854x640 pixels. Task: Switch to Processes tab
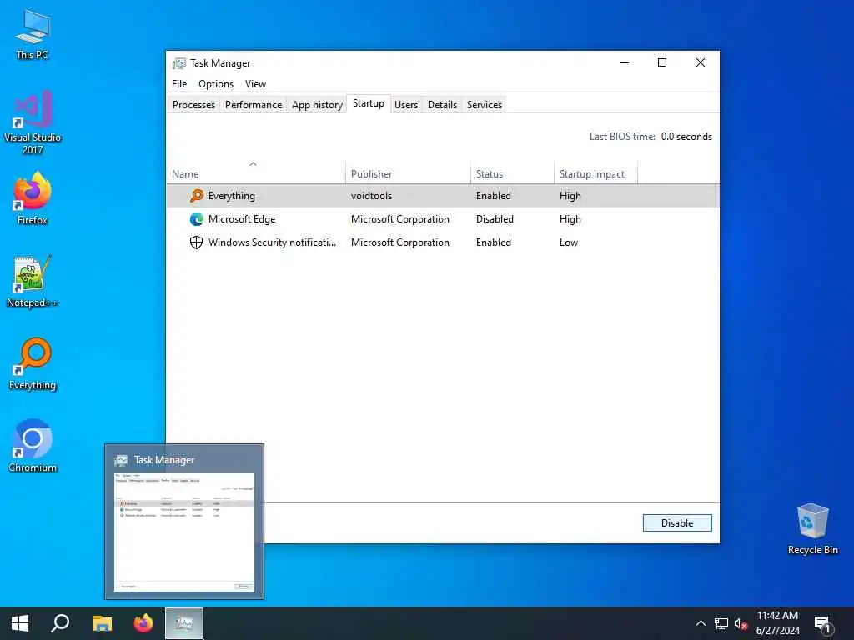193,104
